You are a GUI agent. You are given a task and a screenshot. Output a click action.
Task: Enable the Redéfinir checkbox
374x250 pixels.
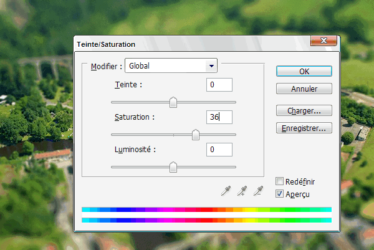(279, 181)
